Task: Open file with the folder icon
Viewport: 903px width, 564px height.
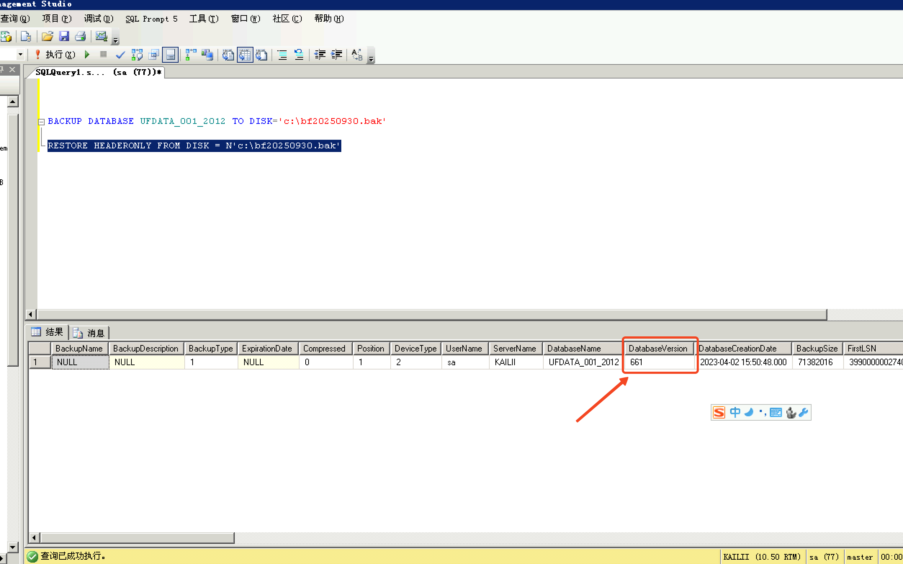Action: pyautogui.click(x=48, y=37)
